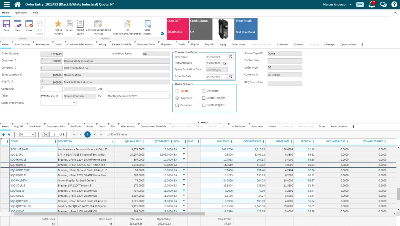The image size is (400, 226).
Task: Open Report Studio from the ribbon
Action: [80, 24]
